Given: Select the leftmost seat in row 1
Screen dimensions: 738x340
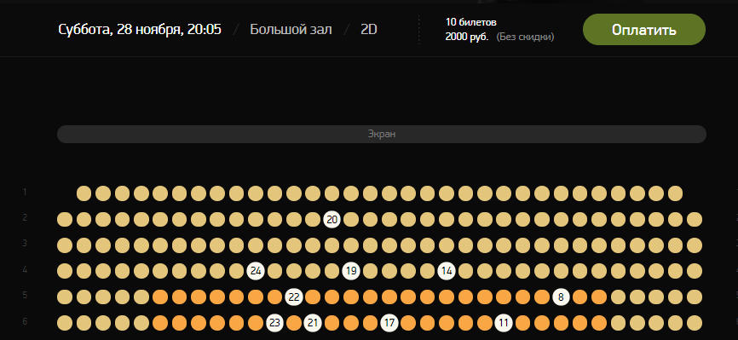Looking at the screenshot, I should pyautogui.click(x=84, y=193).
